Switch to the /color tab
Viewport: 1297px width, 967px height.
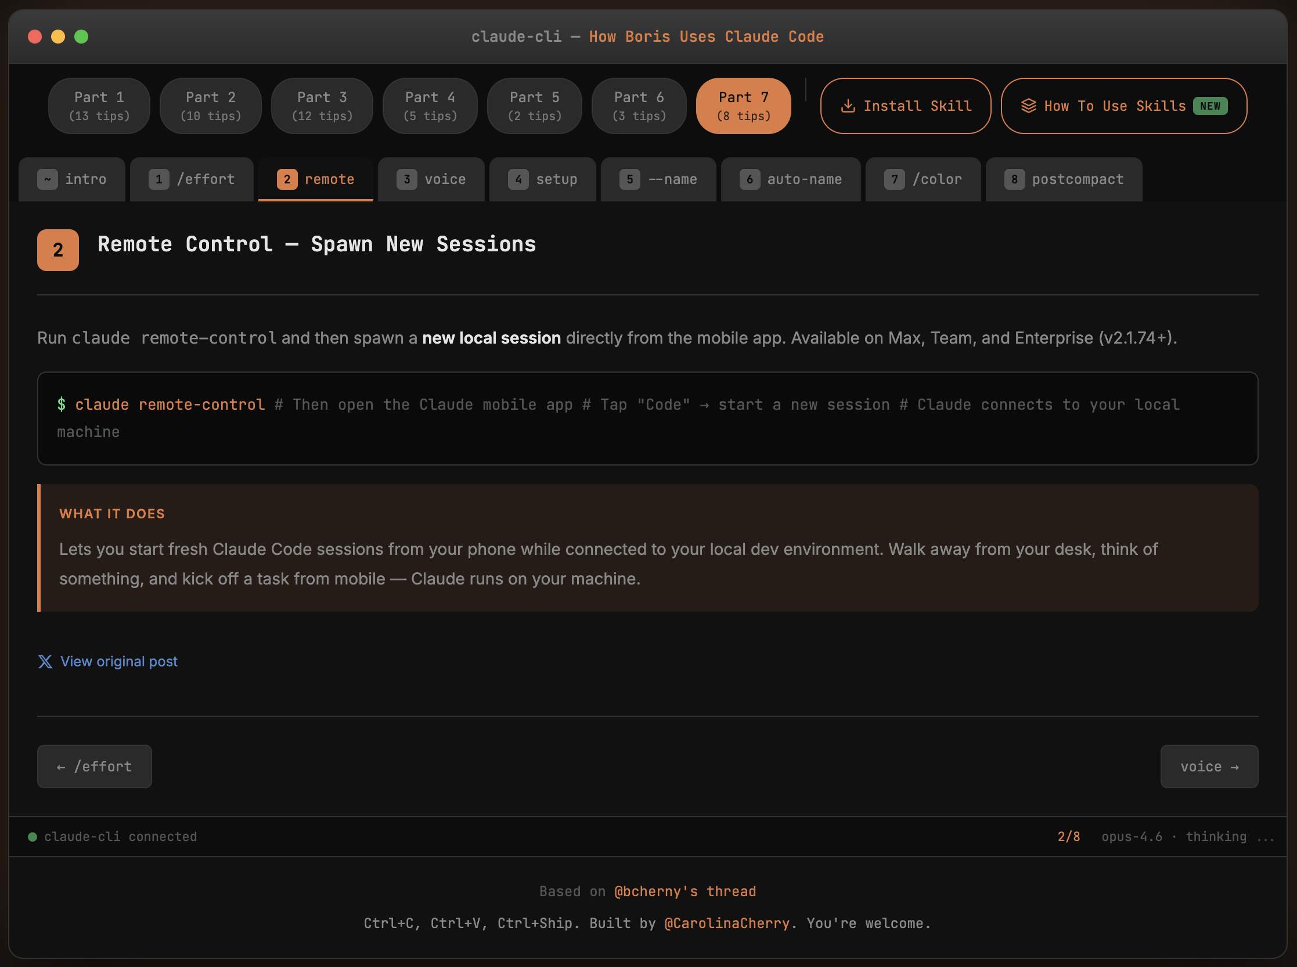click(x=923, y=179)
